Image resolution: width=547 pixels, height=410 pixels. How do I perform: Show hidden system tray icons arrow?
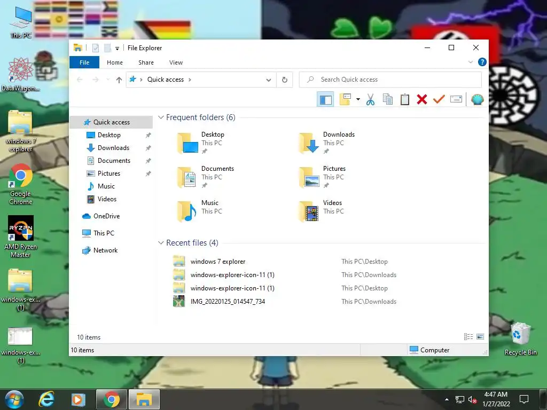[x=447, y=399]
